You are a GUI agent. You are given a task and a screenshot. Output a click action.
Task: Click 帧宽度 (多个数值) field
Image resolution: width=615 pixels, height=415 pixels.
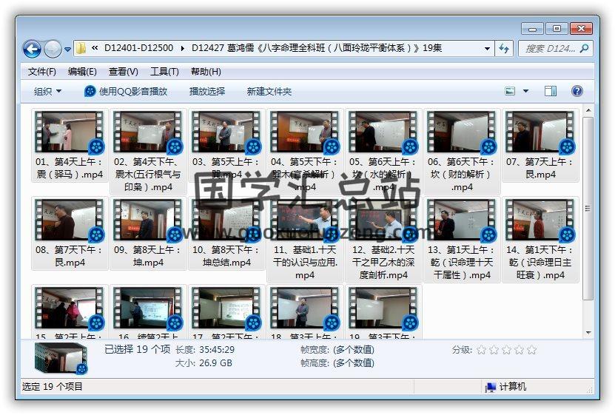pyautogui.click(x=354, y=350)
